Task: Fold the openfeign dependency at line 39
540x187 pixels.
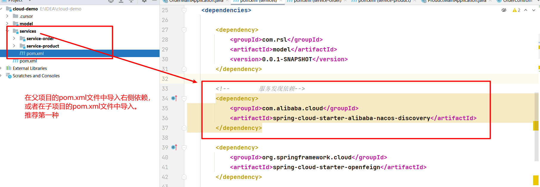Action: coord(184,147)
